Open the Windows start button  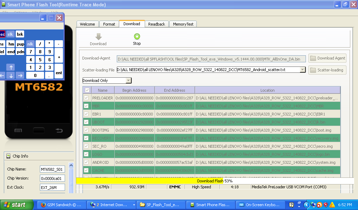[x=17, y=205]
